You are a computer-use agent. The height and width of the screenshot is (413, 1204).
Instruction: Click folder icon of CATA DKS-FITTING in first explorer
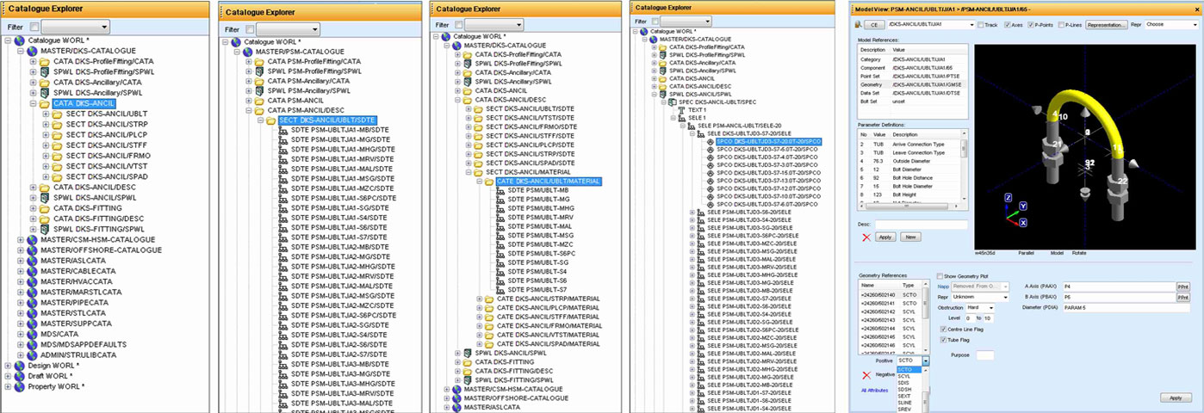(x=46, y=207)
